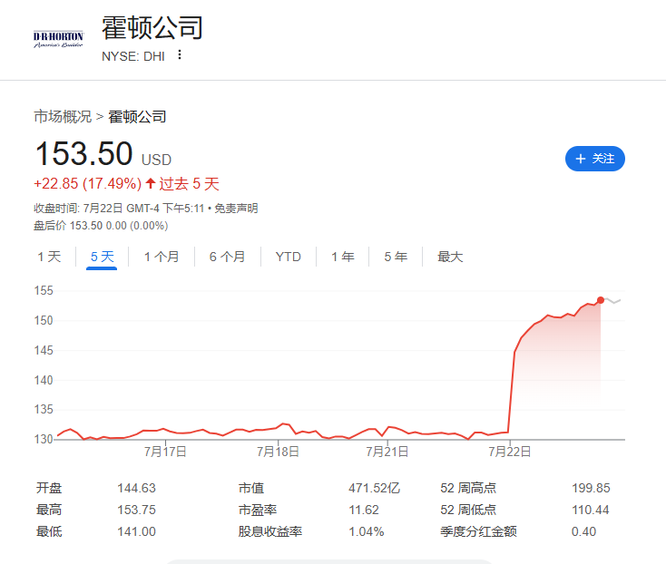Open the 市场概况 breadcrumb link
The width and height of the screenshot is (666, 564).
[63, 116]
